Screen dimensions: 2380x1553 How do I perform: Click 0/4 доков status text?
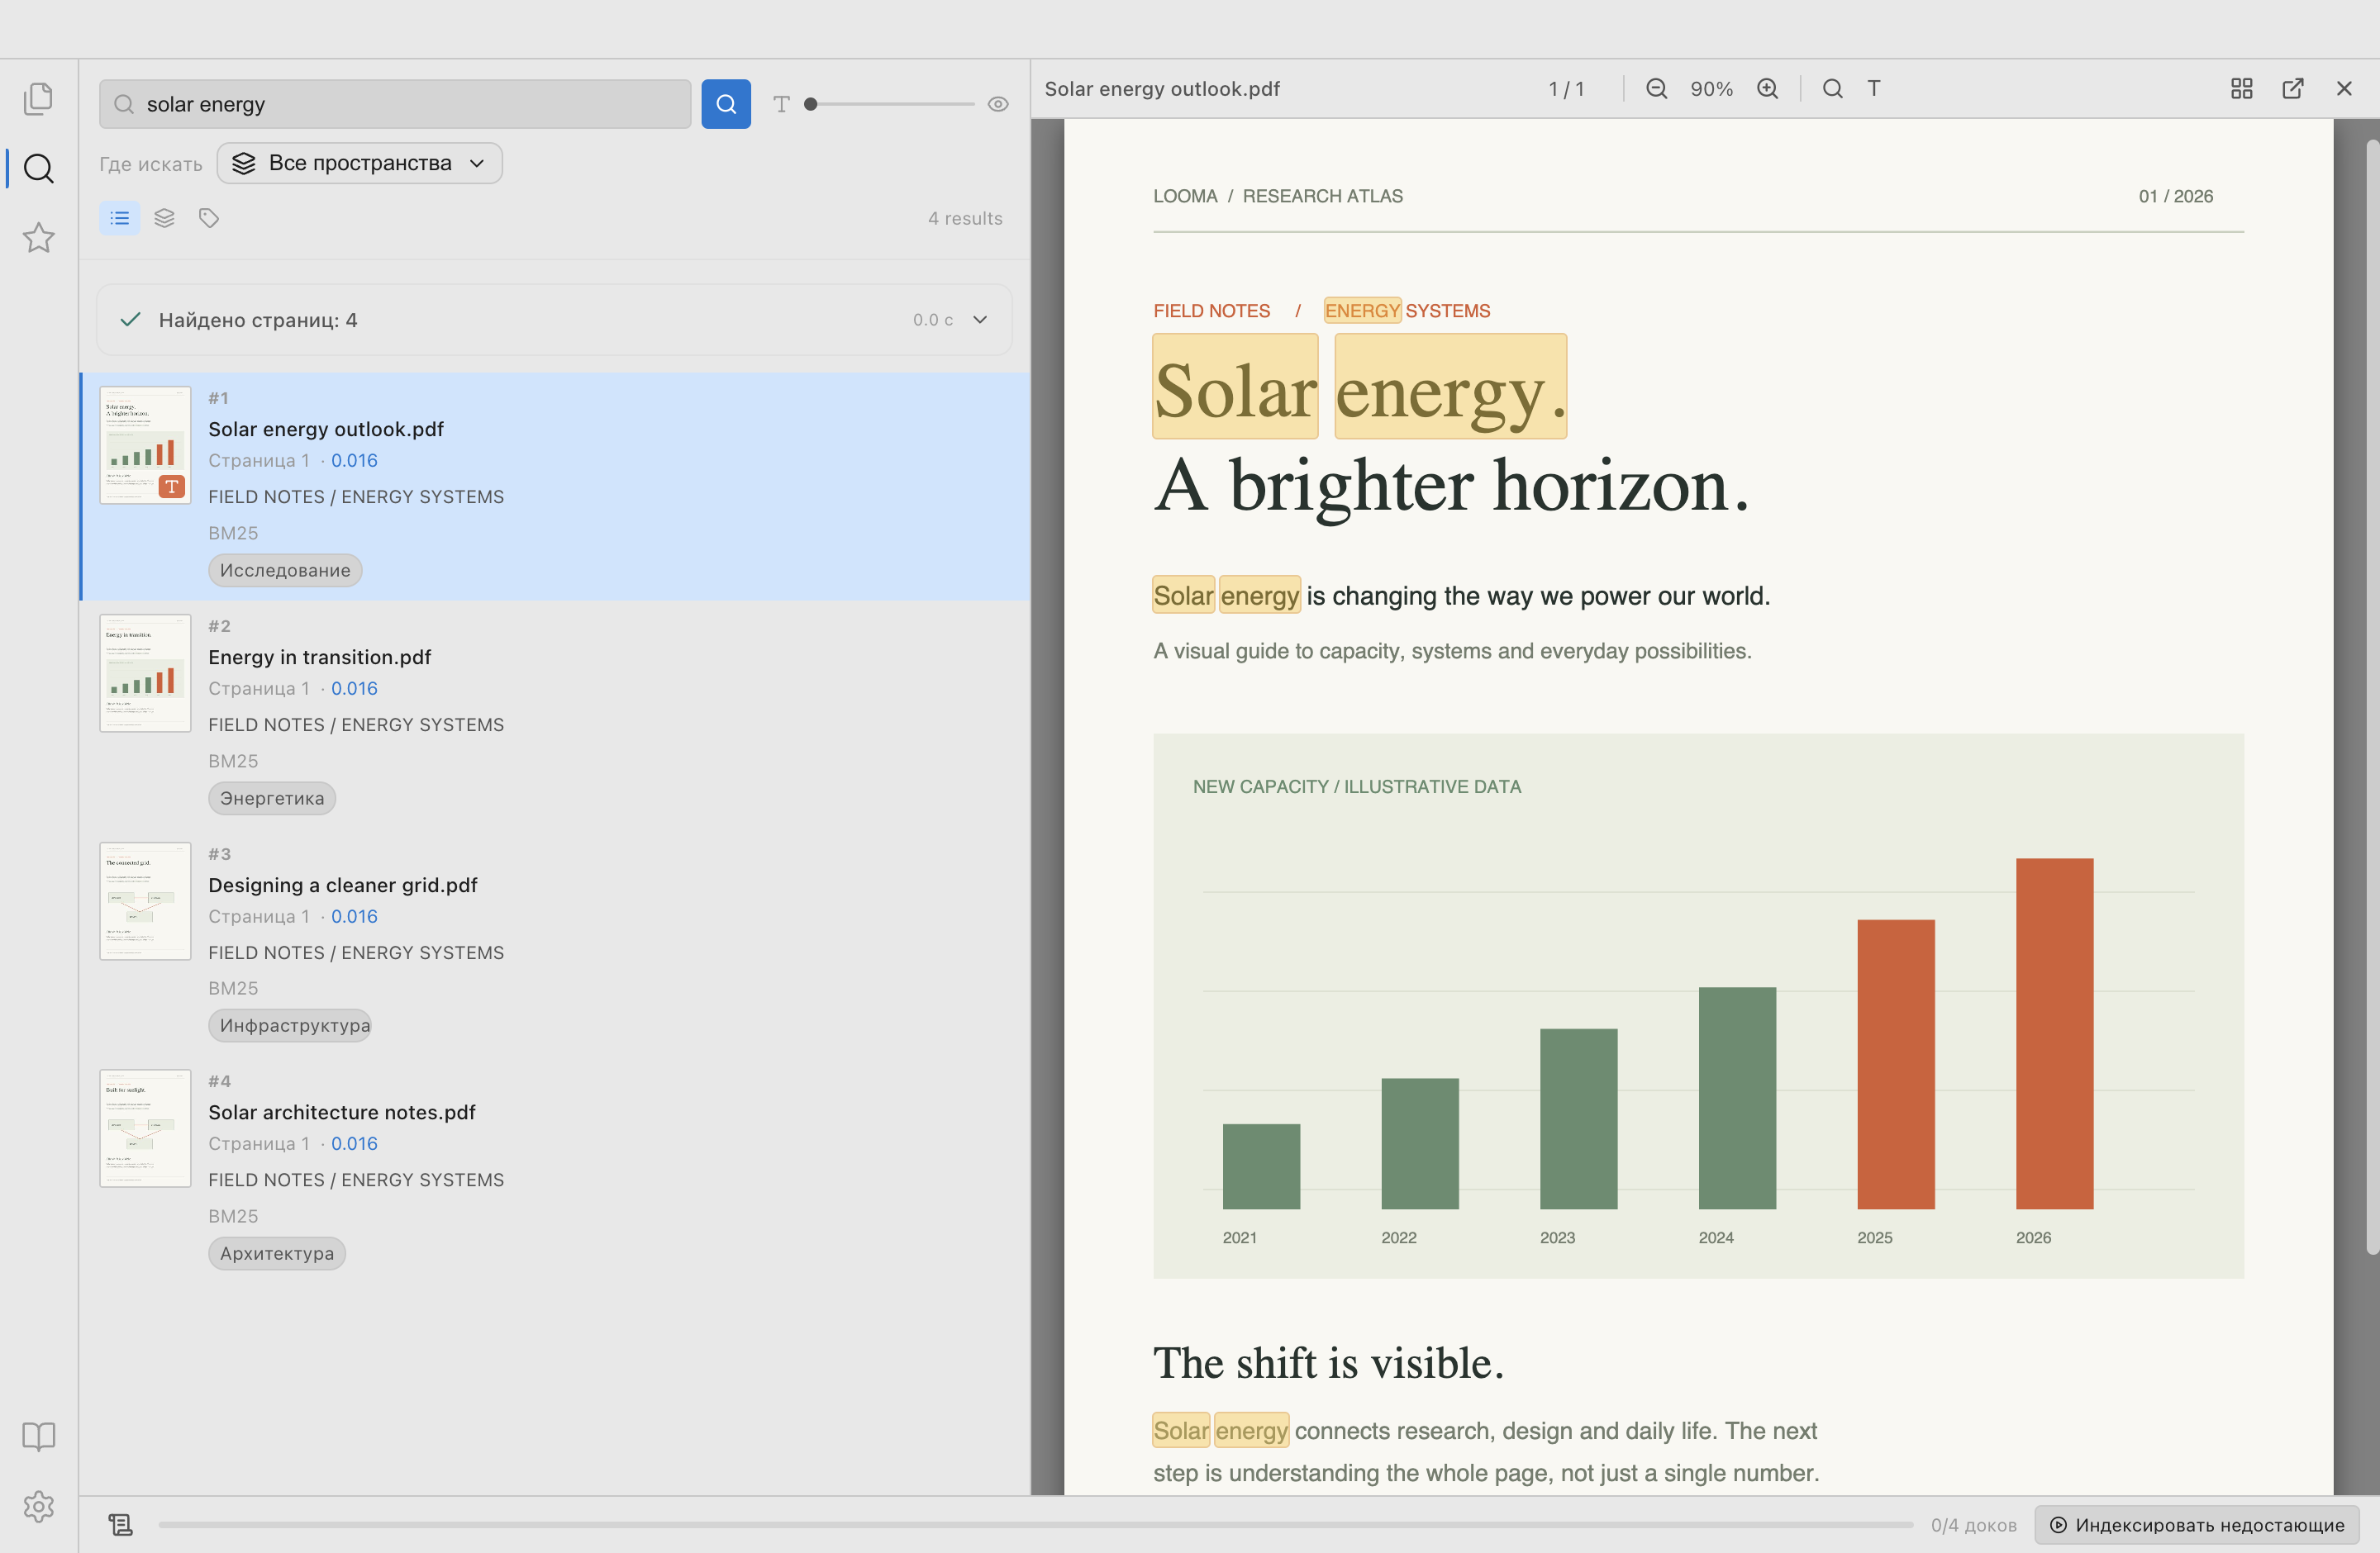pos(1974,1525)
